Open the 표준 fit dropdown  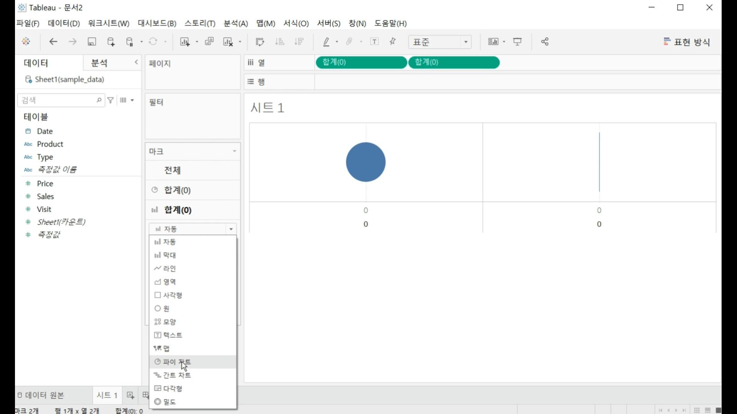click(440, 42)
